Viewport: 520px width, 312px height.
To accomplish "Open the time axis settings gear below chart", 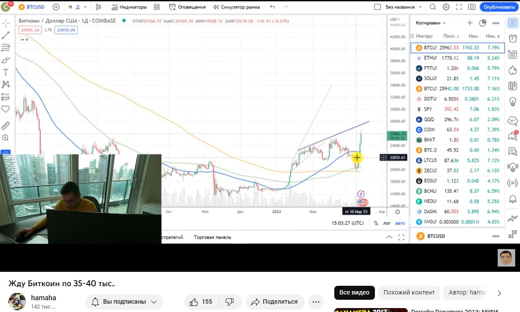I will click(x=398, y=211).
